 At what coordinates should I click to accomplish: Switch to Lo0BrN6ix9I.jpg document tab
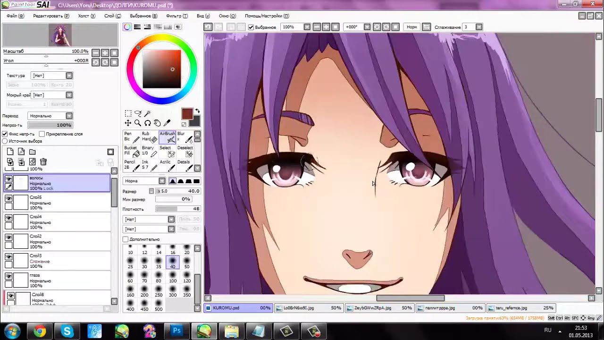(309, 308)
